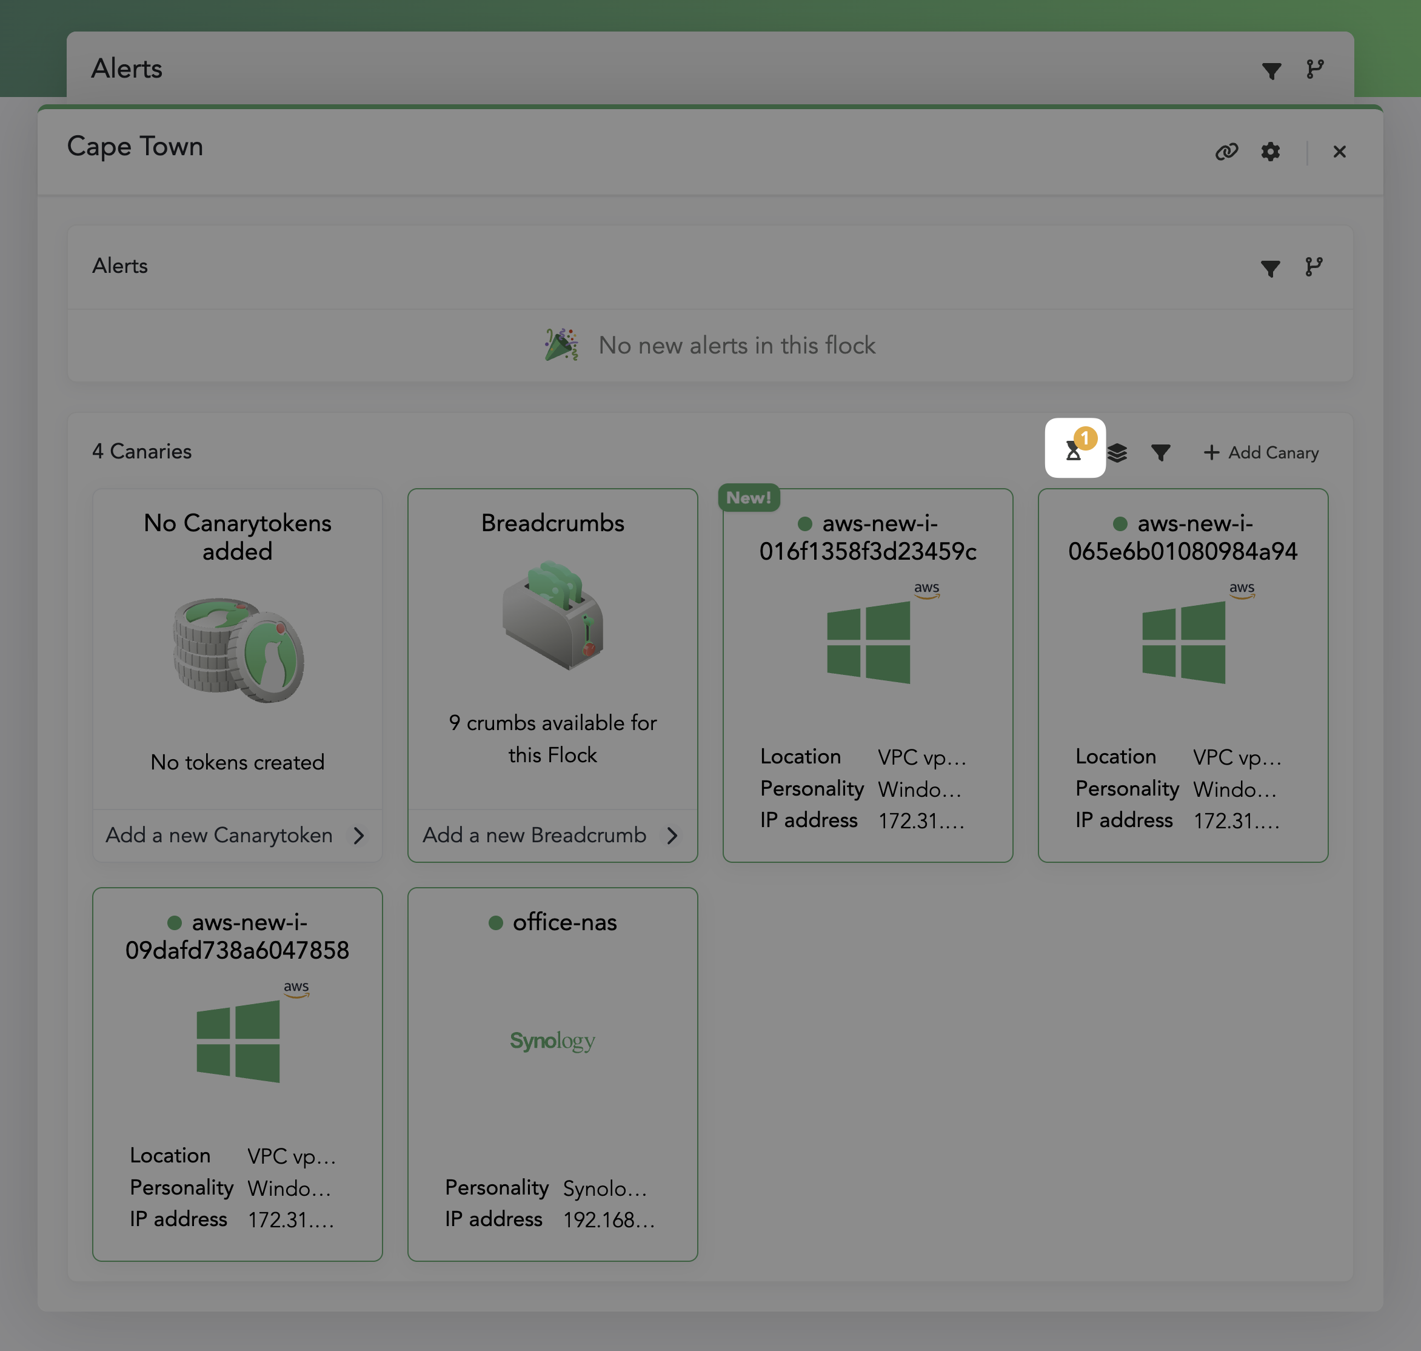Click the Breadcrumbs toaster image
The image size is (1421, 1351).
point(552,614)
